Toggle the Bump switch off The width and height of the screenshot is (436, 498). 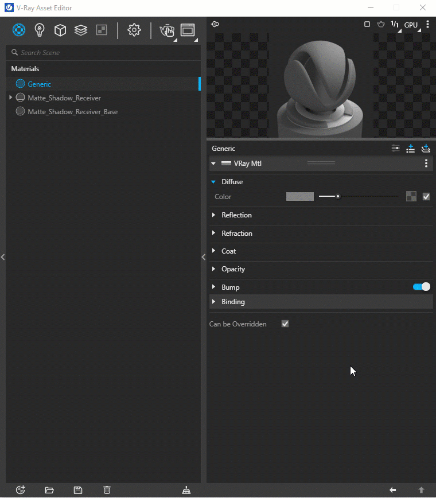(x=422, y=287)
